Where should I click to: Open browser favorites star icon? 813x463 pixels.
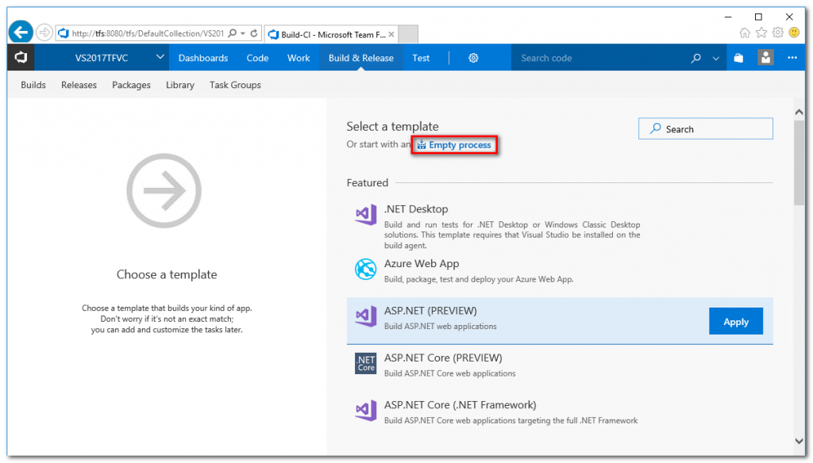(x=761, y=33)
